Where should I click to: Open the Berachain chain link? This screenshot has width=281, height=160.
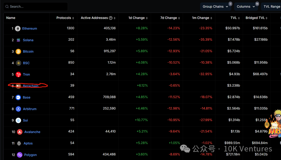point(31,86)
